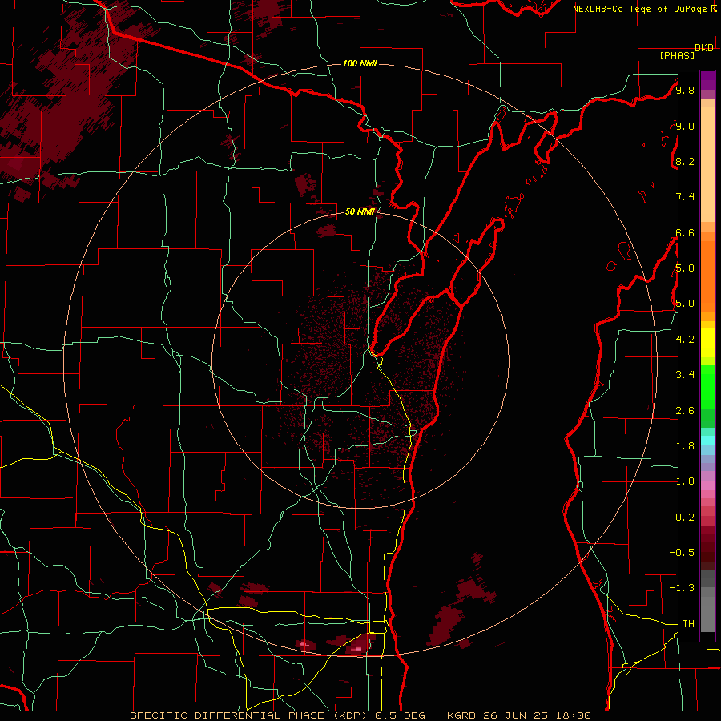Click the 9.8 value on the color scale
This screenshot has width=721, height=721.
685,90
